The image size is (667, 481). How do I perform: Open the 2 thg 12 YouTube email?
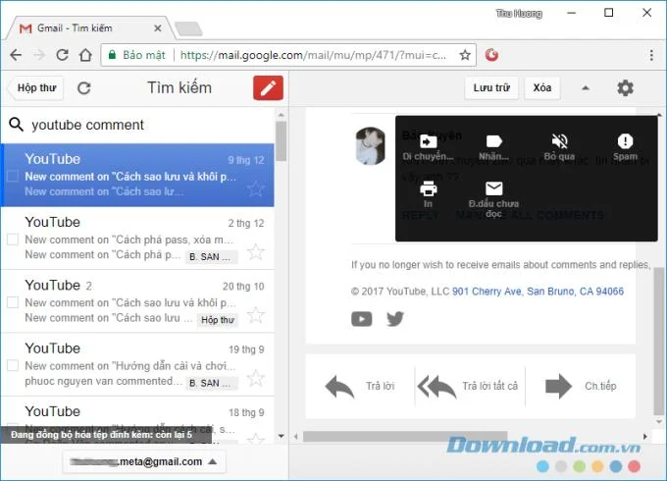pos(137,238)
